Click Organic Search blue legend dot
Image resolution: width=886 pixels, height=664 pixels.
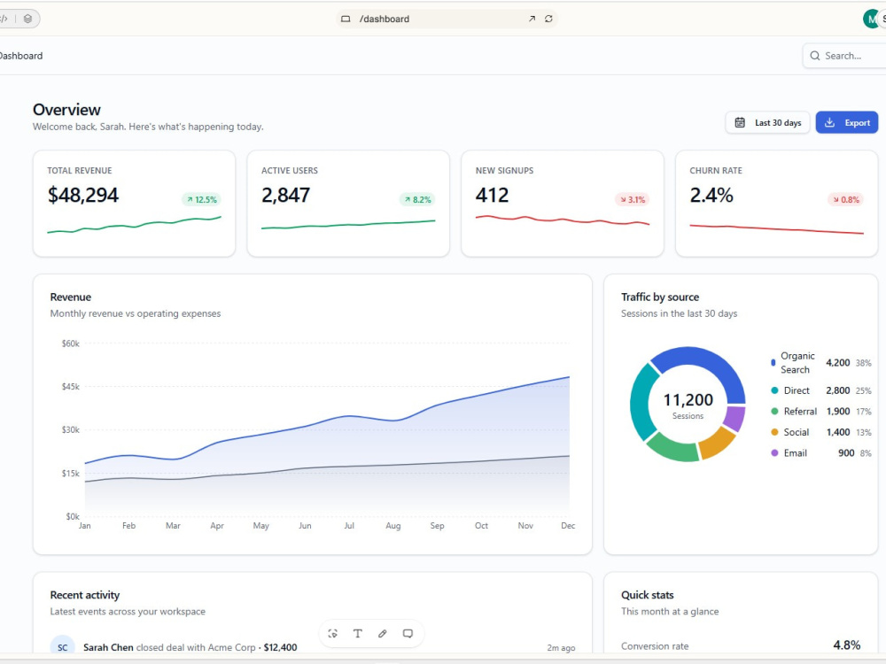pyautogui.click(x=773, y=362)
